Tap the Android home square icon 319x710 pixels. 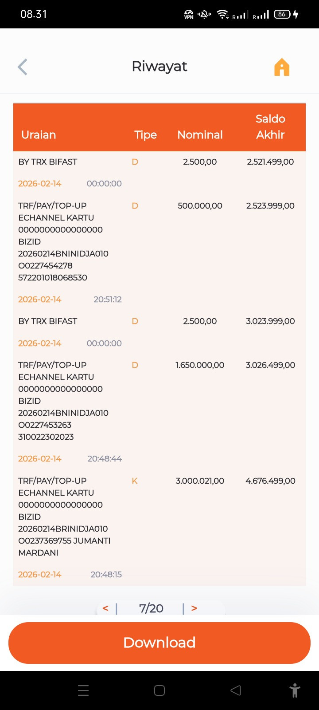click(159, 690)
